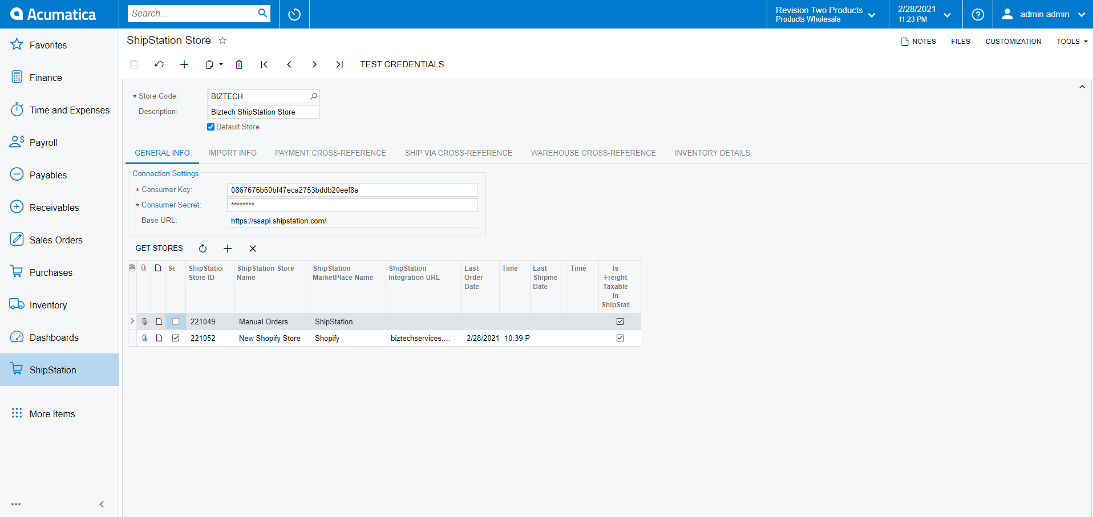This screenshot has height=517, width=1093.
Task: Go to the last record
Action: [339, 64]
